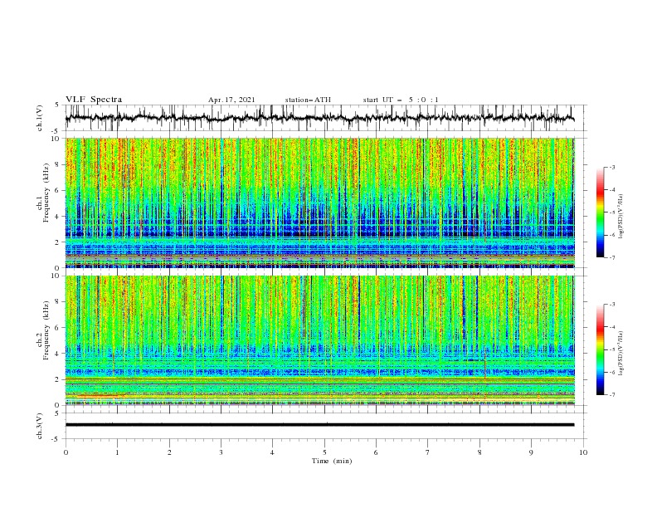Click the '-3' label on upper colorbar
Screen dimensions: 657x508
tap(611, 167)
